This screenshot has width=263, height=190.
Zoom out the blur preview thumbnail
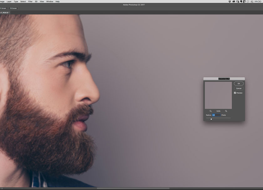(x=210, y=111)
